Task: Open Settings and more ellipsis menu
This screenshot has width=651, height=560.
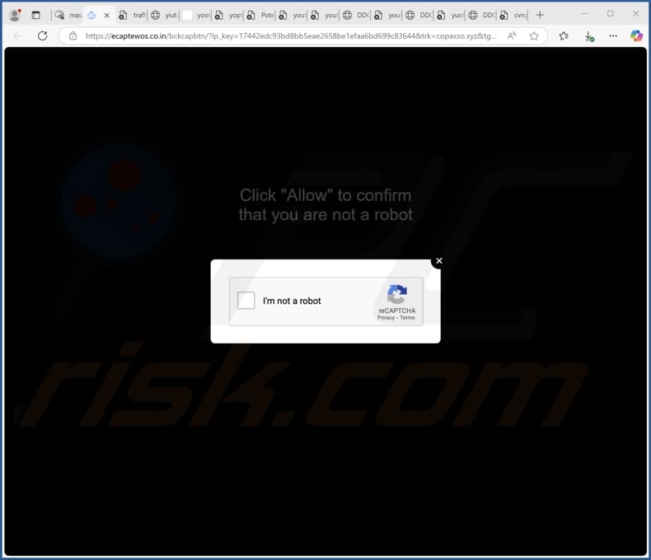Action: coord(613,36)
